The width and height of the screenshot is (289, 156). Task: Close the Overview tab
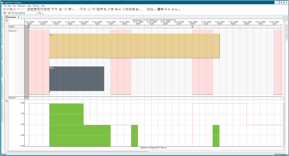pos(18,17)
